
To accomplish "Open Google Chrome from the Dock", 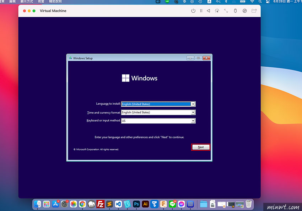I will pos(82,204).
